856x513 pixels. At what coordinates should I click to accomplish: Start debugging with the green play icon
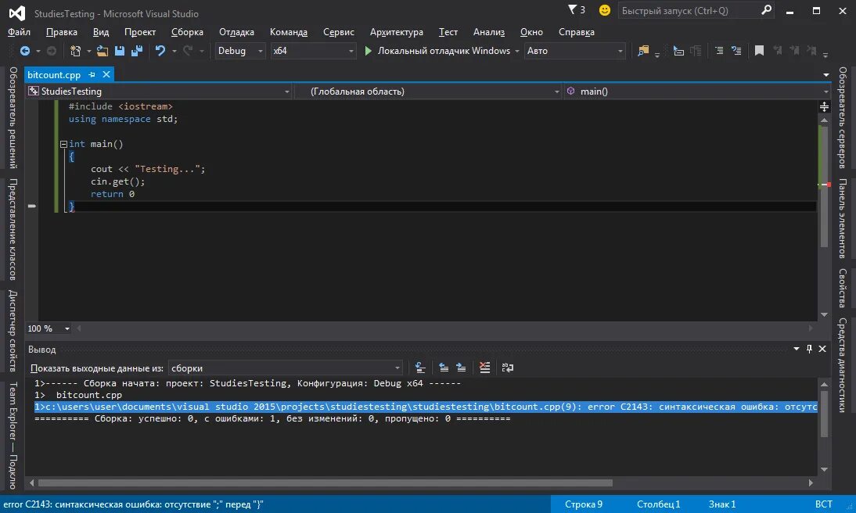pyautogui.click(x=368, y=51)
